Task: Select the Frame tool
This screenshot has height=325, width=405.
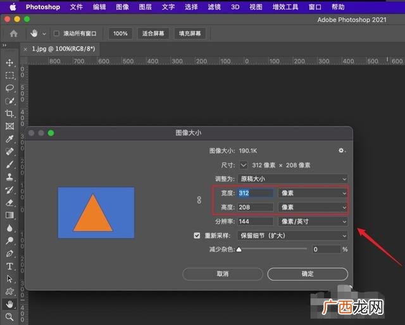Action: pyautogui.click(x=10, y=126)
